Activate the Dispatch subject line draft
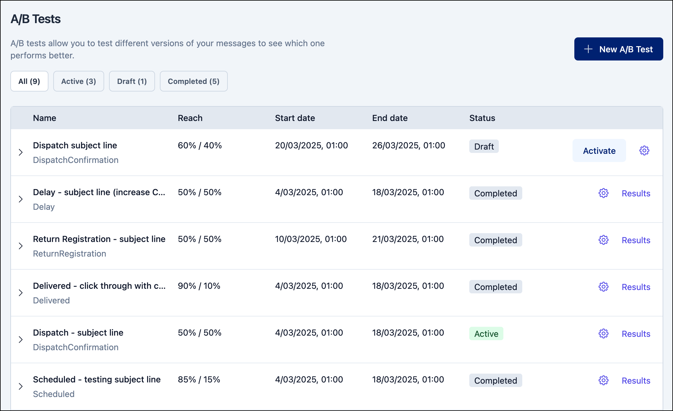673x411 pixels. [599, 150]
